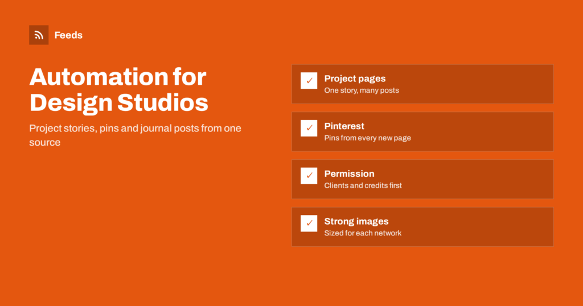Click 'Pins from every new page' text

pyautogui.click(x=367, y=138)
